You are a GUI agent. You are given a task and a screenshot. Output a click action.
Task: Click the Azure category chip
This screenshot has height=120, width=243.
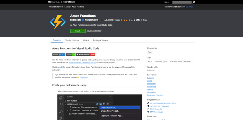coord(150,52)
